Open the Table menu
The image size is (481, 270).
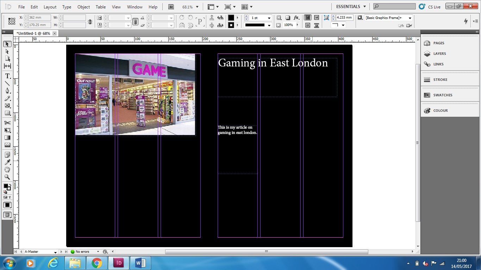[101, 7]
